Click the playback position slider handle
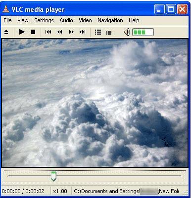The image size is (191, 198). click(53, 176)
